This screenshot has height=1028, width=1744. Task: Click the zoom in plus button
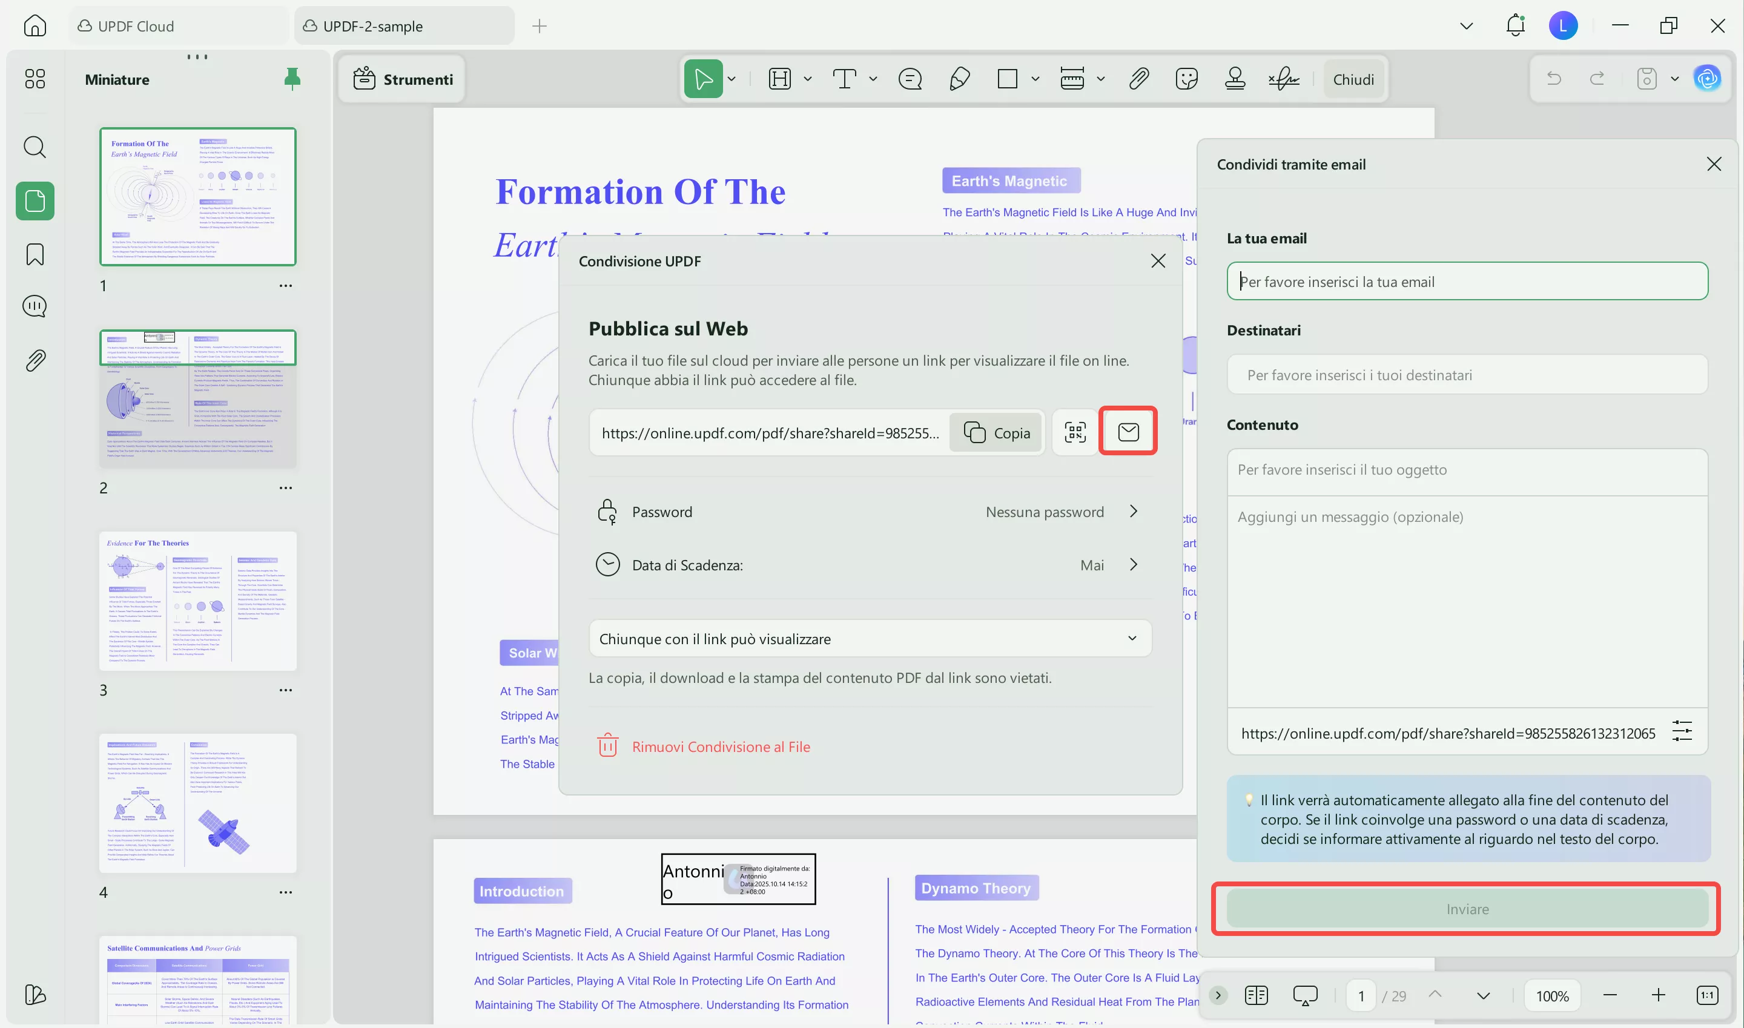(x=1657, y=995)
